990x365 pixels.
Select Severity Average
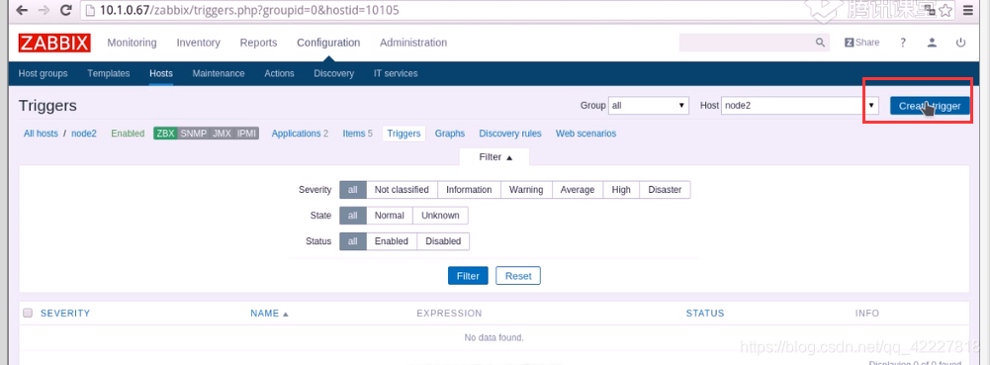tap(578, 190)
